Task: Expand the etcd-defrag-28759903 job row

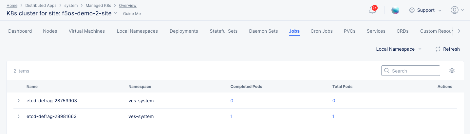Action: (19, 101)
